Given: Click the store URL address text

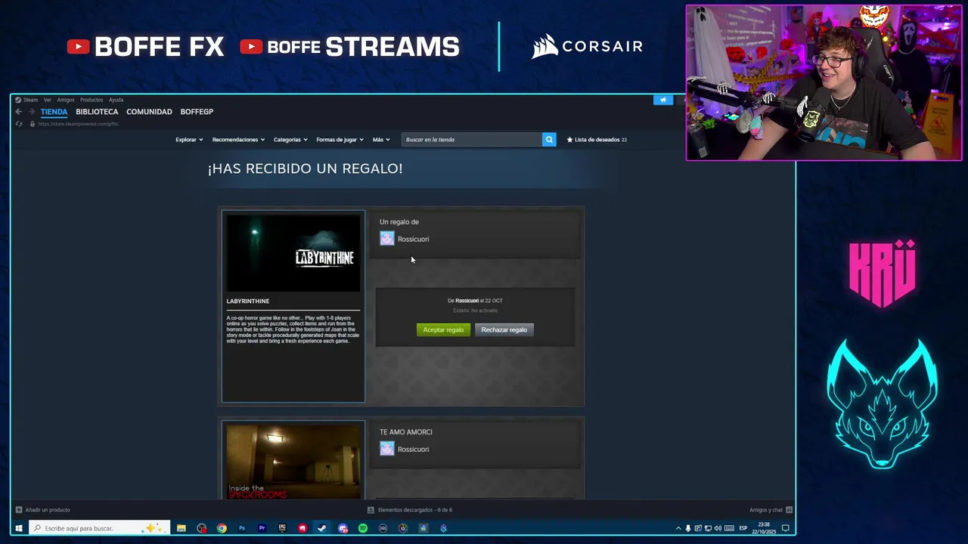Looking at the screenshot, I should (x=78, y=124).
